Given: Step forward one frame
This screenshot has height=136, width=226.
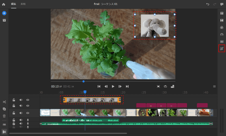Looking at the screenshot, I should [x=120, y=86].
